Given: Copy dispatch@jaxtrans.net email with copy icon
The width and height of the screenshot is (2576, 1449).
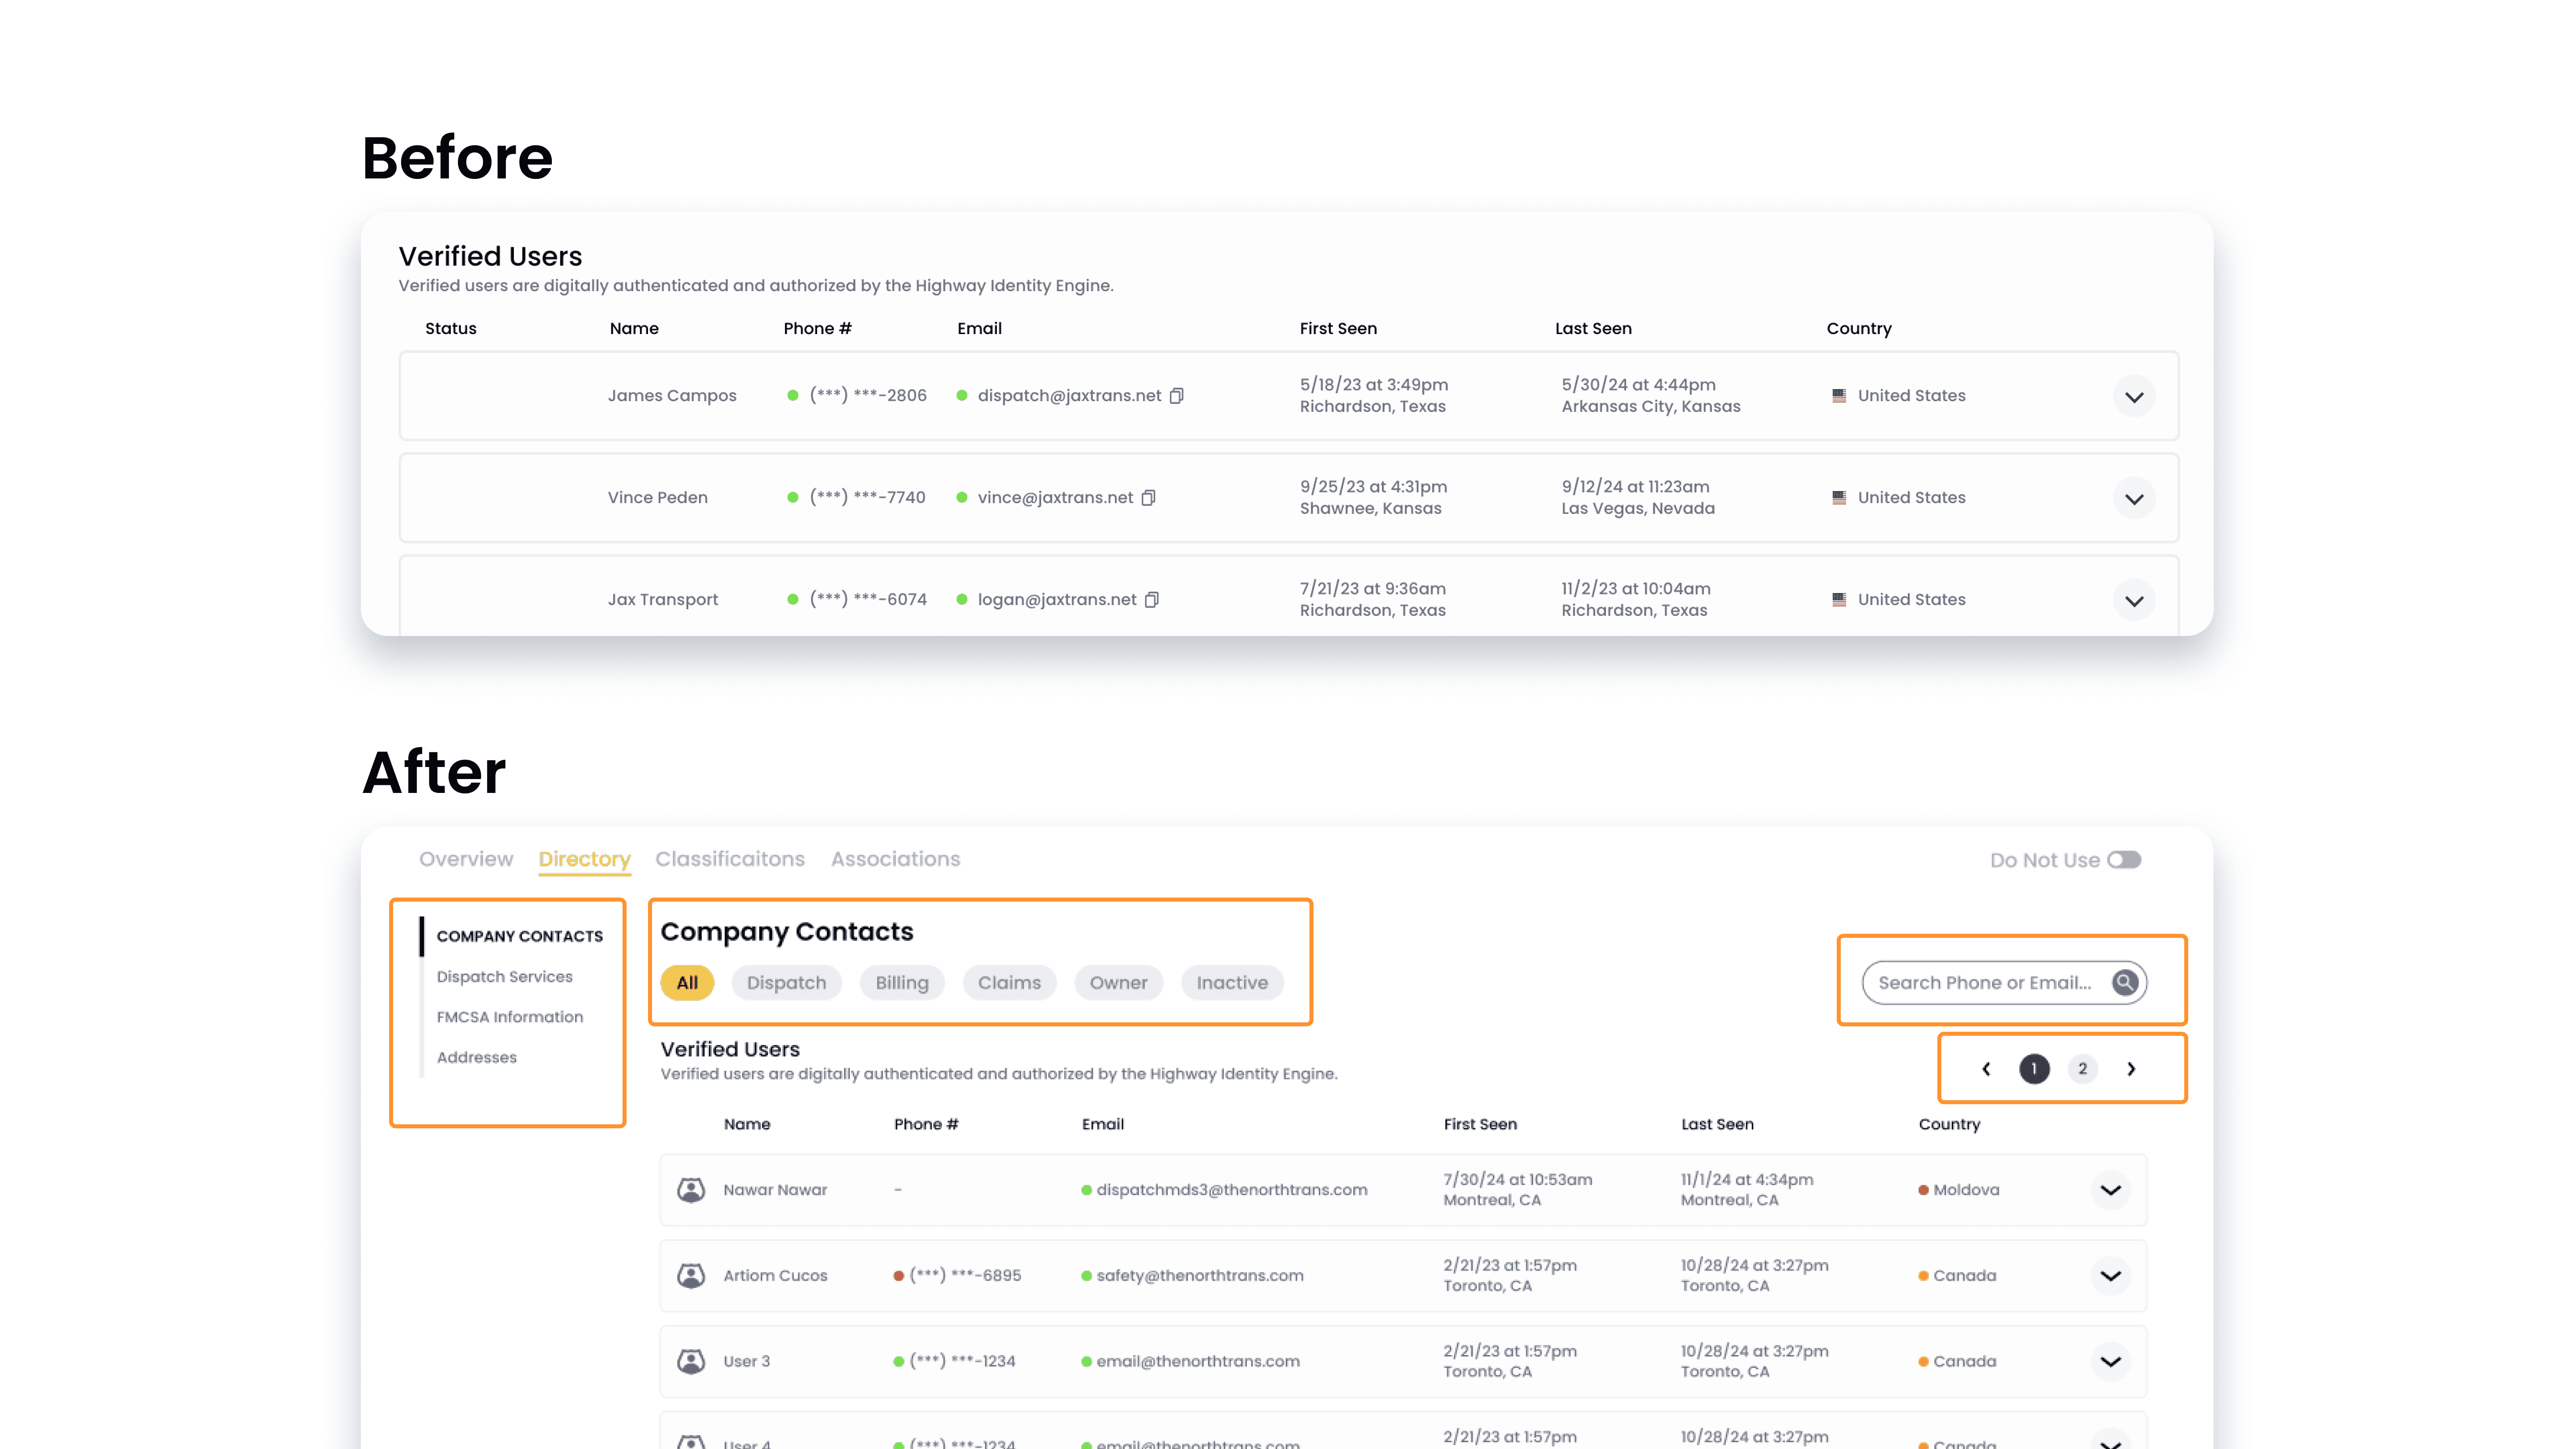Looking at the screenshot, I should pos(1177,396).
